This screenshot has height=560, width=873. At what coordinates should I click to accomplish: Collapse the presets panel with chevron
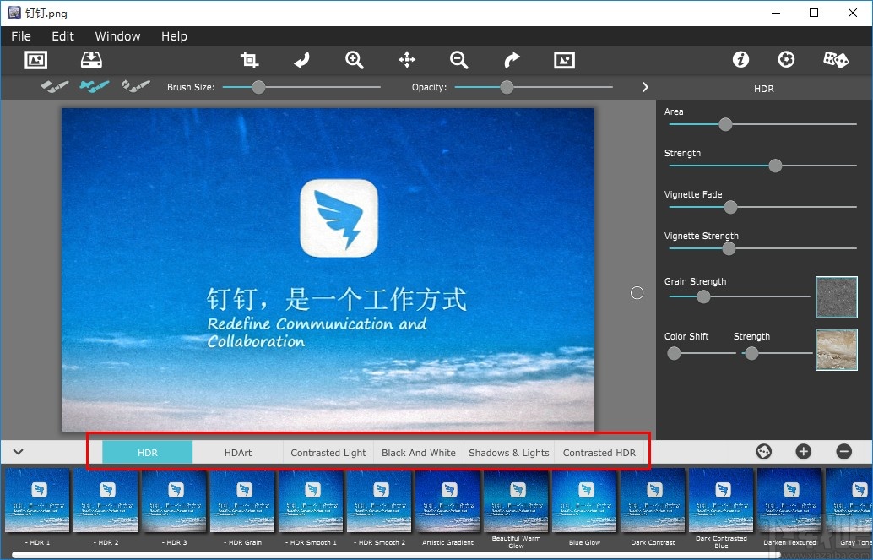[x=18, y=452]
